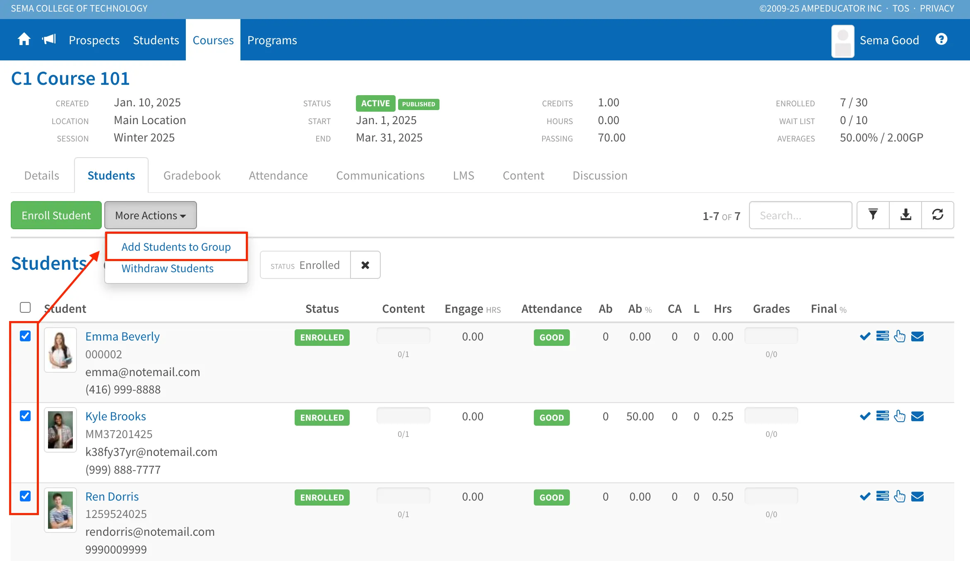Click the hand pointer icon for Kyle Brooks
The image size is (970, 561).
[x=900, y=416]
